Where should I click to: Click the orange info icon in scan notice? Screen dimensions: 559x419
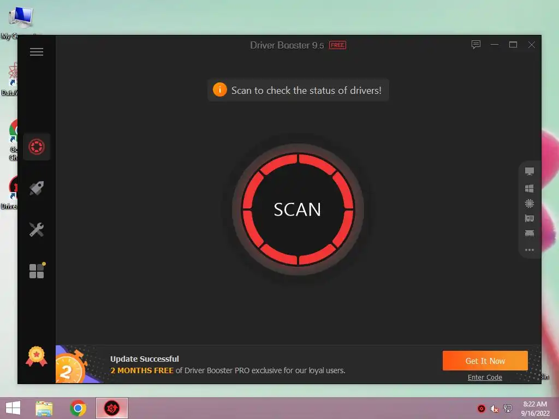pyautogui.click(x=220, y=90)
